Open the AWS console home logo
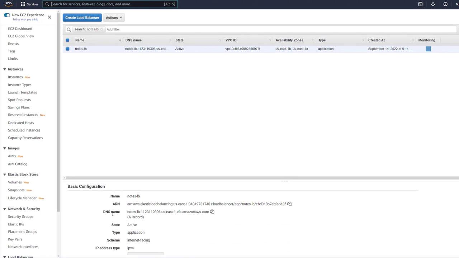This screenshot has width=459, height=258. (8, 4)
